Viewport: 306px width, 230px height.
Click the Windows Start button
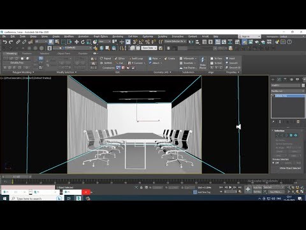(x=4, y=199)
